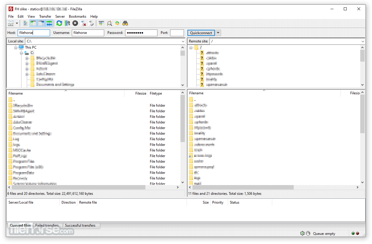The height and width of the screenshot is (244, 372).
Task: Collapse the C: drive tree node
Action: [x=21, y=53]
